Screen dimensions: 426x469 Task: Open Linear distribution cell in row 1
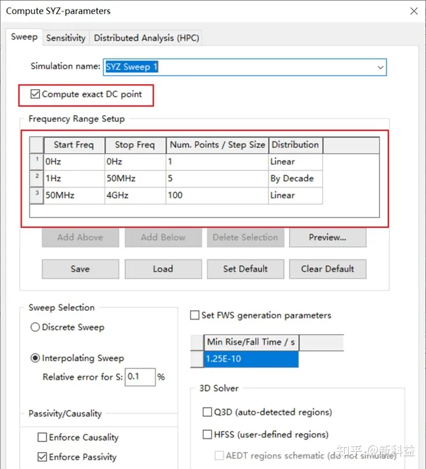point(296,162)
